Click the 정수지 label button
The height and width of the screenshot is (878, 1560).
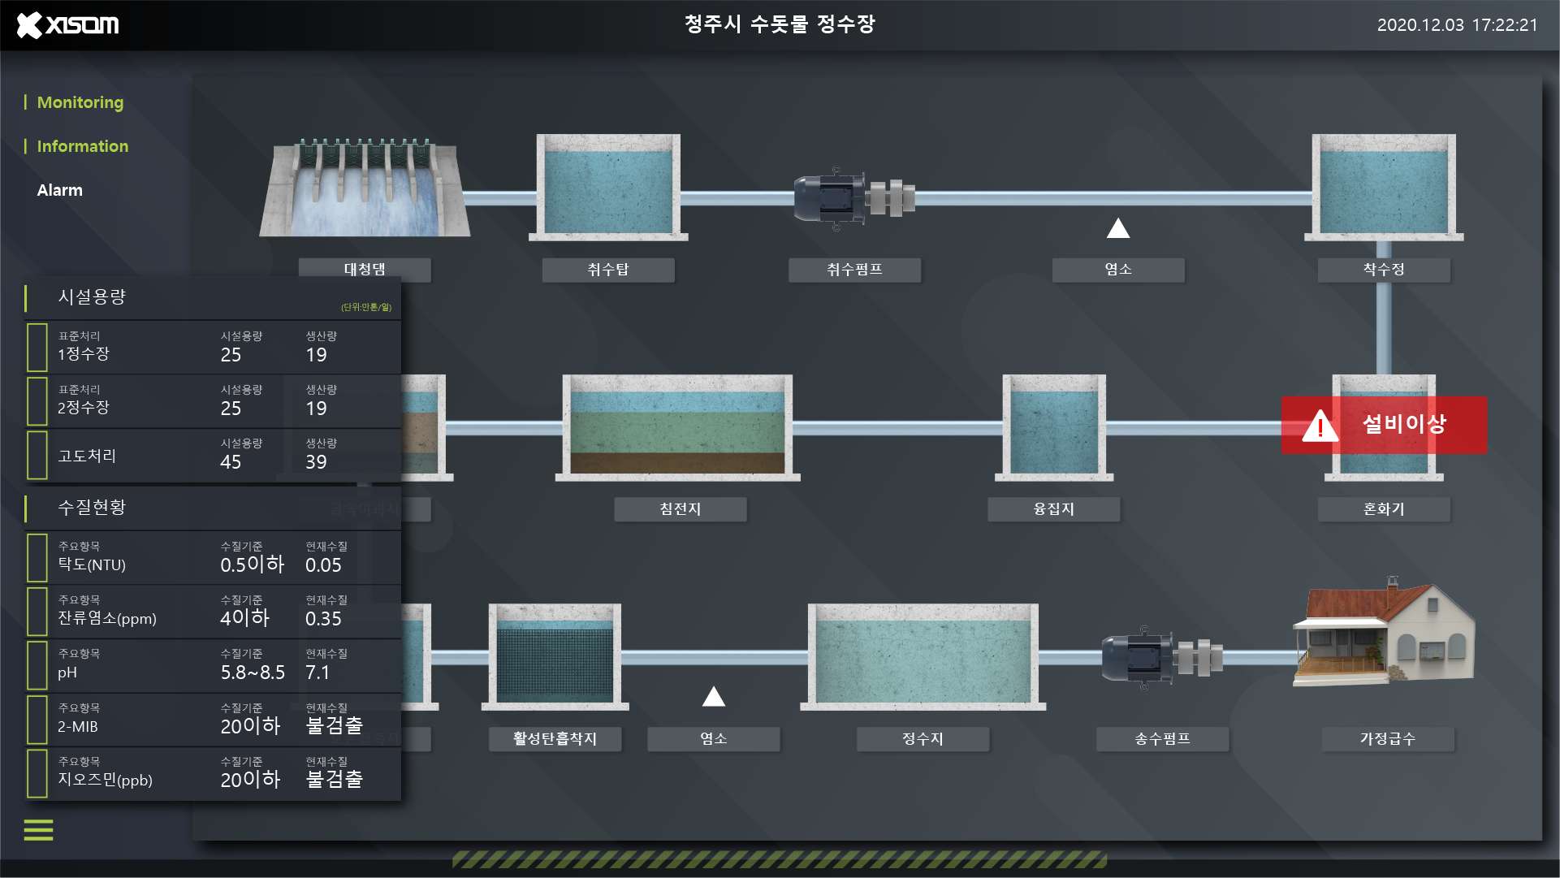[923, 739]
